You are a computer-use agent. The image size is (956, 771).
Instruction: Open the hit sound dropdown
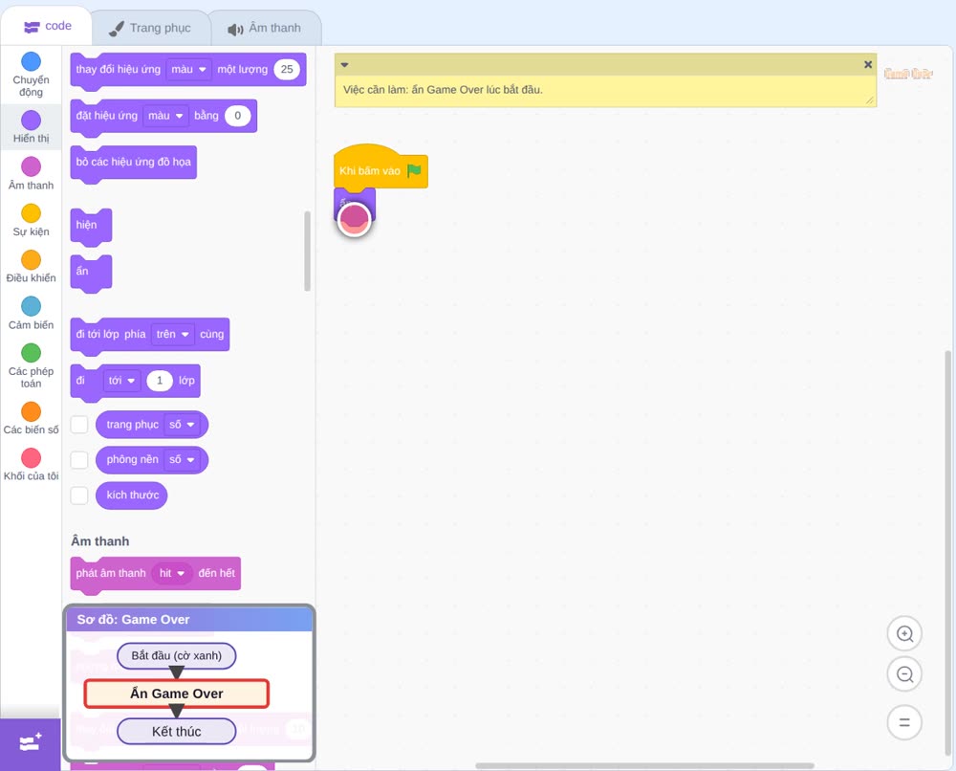click(x=172, y=573)
